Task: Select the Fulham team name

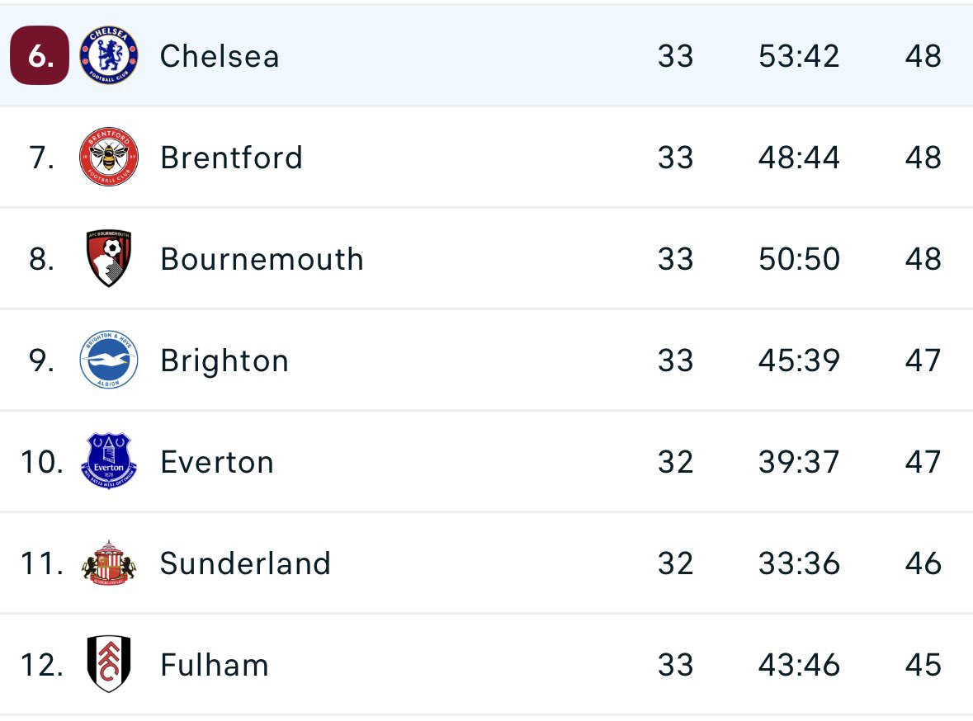Action: (215, 665)
